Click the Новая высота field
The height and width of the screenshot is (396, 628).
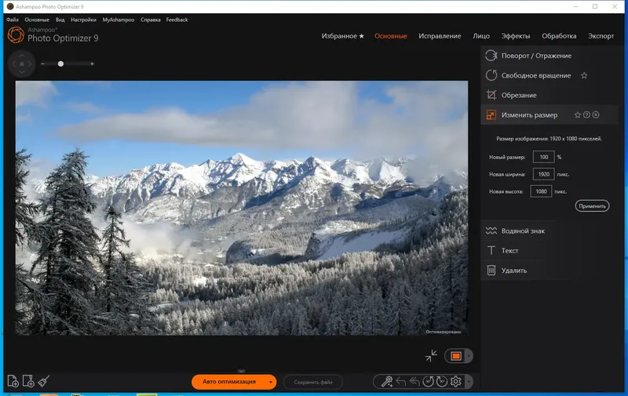pyautogui.click(x=541, y=191)
